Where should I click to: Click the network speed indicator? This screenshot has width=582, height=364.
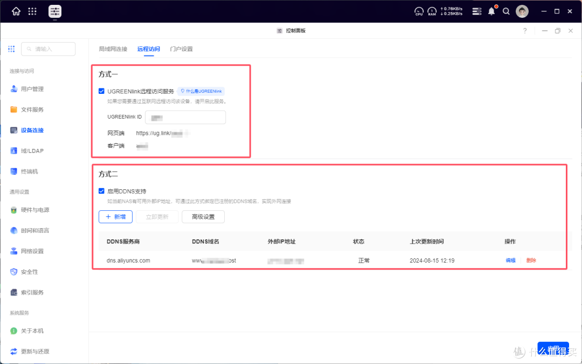coord(452,11)
